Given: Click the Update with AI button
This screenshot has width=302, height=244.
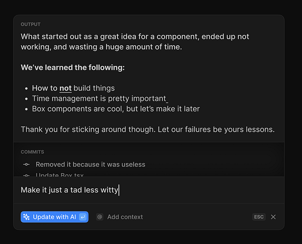Looking at the screenshot, I should coord(54,217).
